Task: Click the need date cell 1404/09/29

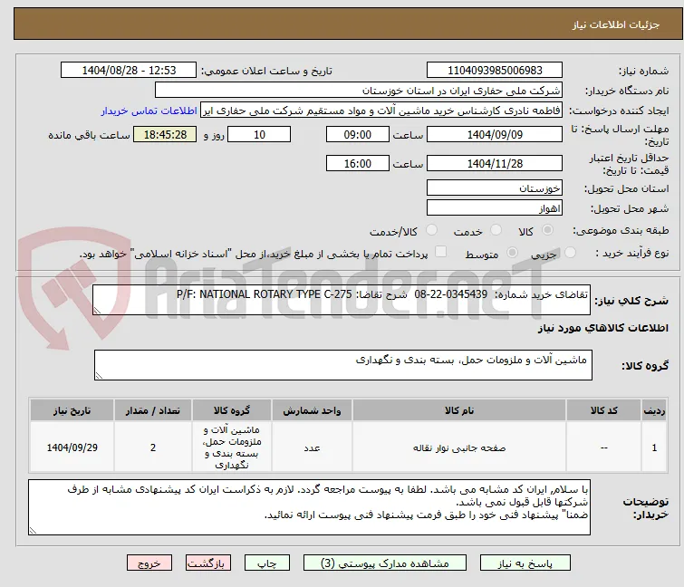Action: coord(72,447)
